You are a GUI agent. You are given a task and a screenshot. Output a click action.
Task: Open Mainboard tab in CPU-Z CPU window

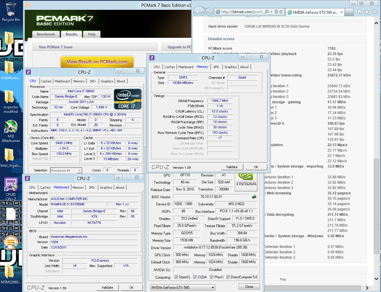click(x=62, y=81)
